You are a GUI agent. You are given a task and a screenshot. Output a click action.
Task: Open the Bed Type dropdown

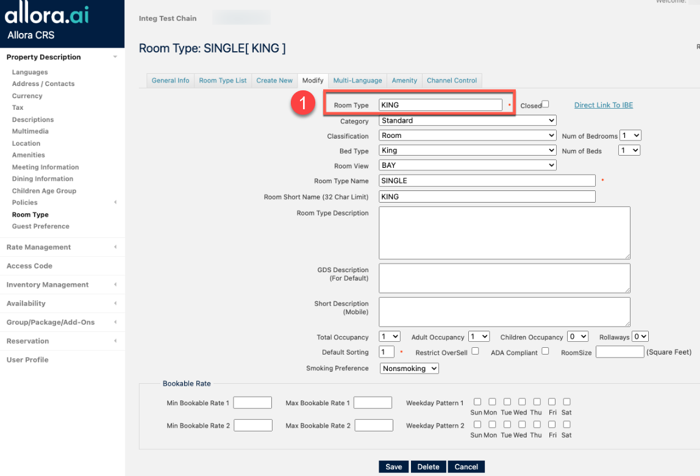[467, 151]
